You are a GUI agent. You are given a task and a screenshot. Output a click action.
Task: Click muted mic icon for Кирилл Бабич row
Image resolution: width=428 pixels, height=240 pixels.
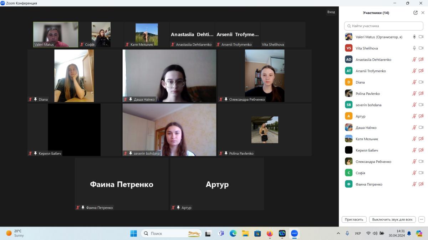coord(414,150)
